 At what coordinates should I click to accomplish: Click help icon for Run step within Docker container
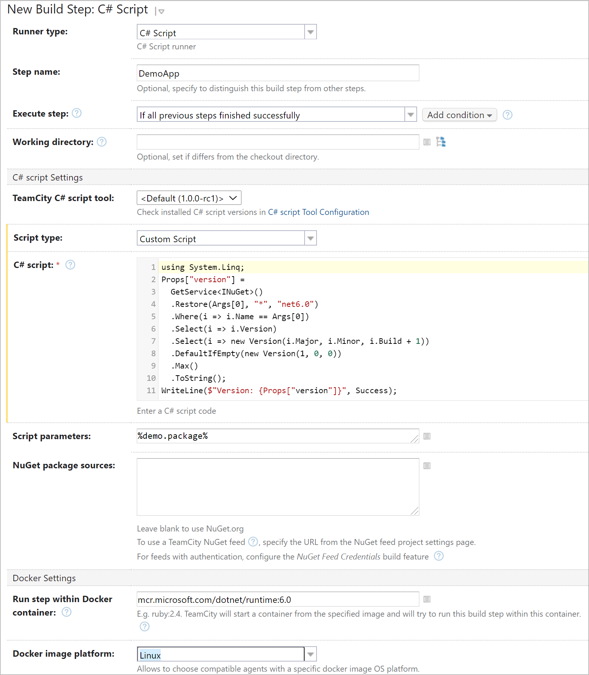tap(67, 612)
